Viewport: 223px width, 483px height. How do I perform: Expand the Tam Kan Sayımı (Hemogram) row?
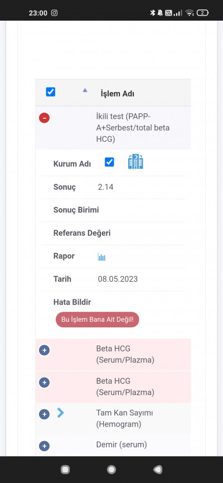(x=45, y=414)
